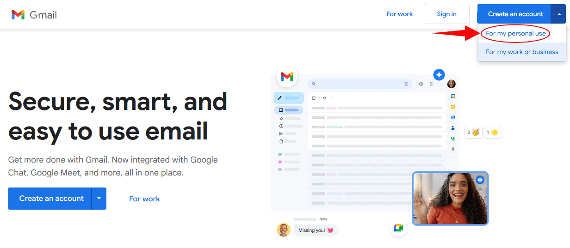This screenshot has height=248, width=570.
Task: Click the Google apps grid icon
Action: coord(432,84)
